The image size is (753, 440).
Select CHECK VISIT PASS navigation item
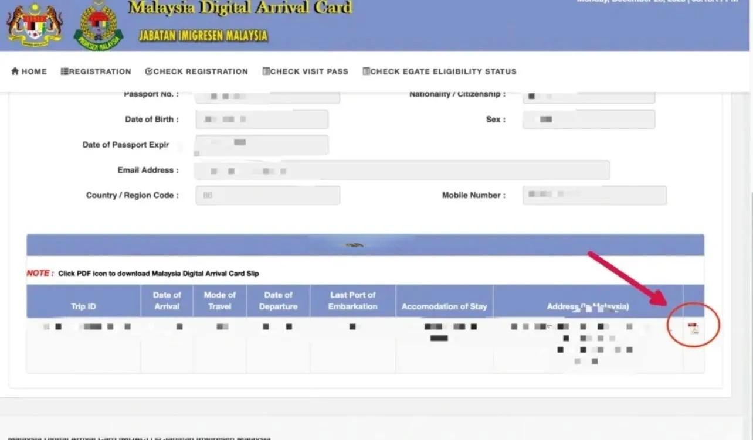tap(306, 71)
